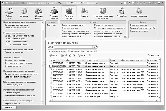Image resolution: width=166 pixels, height=111 pixels.
Task: Open Ведомость по товарам на складах report
Action: [108, 34]
